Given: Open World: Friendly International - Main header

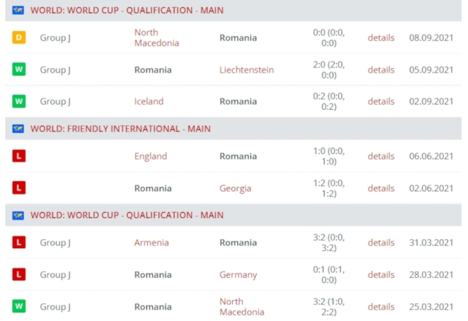Looking at the screenshot, I should coord(120,129).
